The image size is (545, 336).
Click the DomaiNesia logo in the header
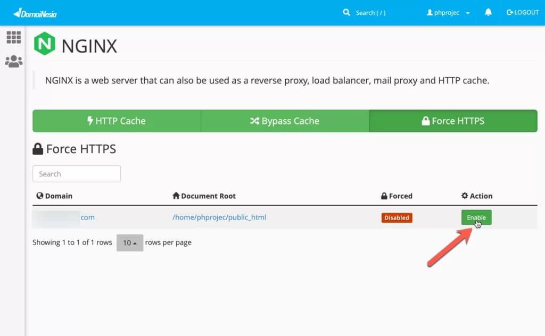[35, 12]
